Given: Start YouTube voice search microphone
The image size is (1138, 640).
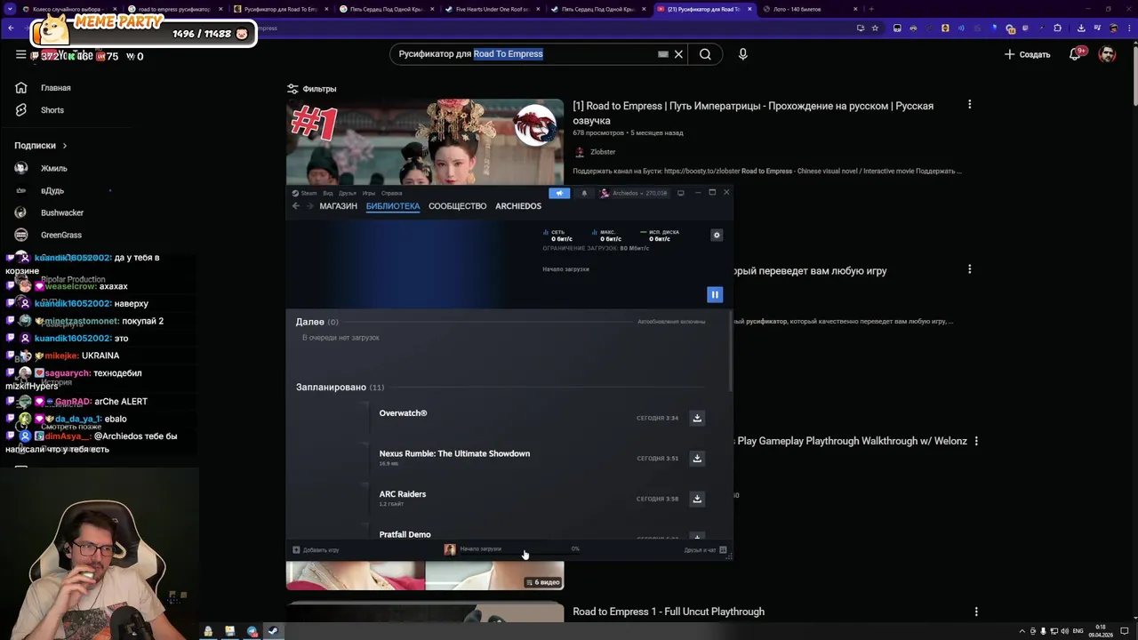Looking at the screenshot, I should click(x=743, y=54).
